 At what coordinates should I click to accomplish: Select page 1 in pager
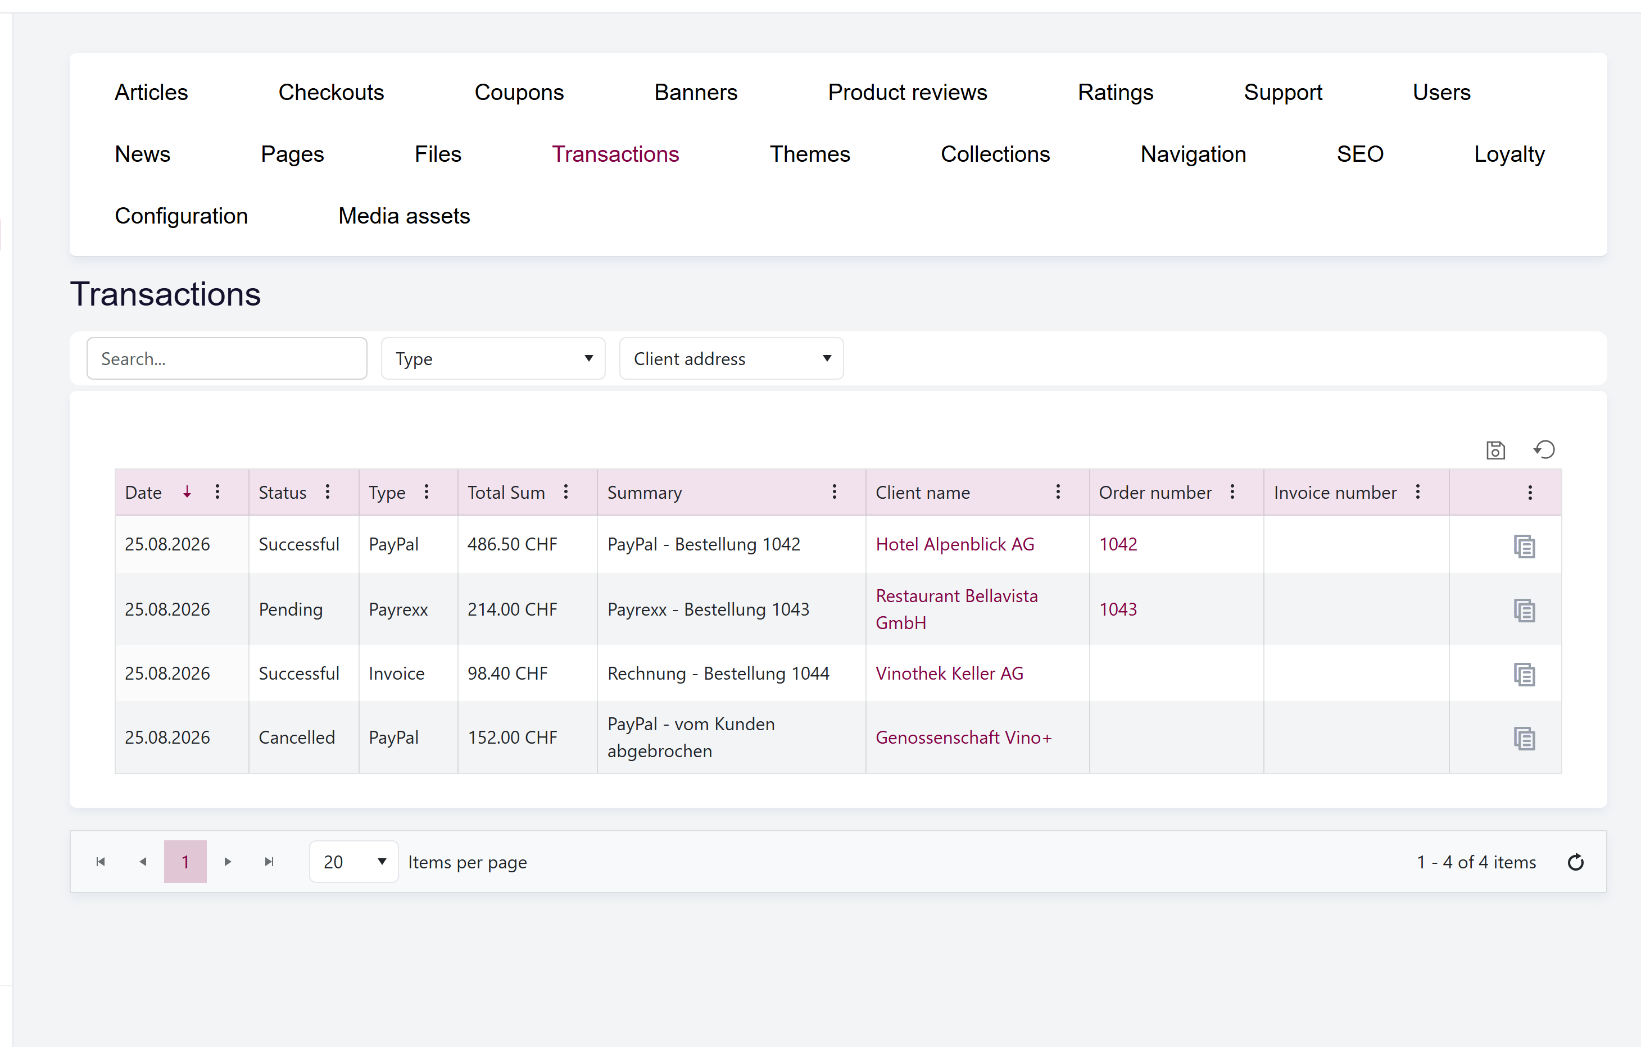(185, 862)
